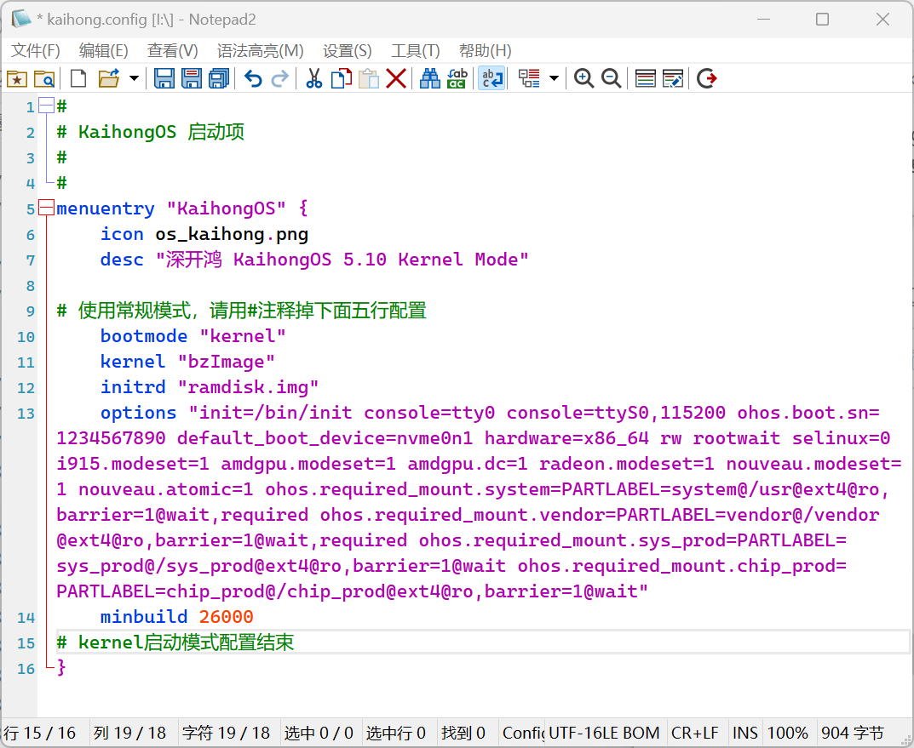Open the 查看(V) menu

[x=173, y=51]
